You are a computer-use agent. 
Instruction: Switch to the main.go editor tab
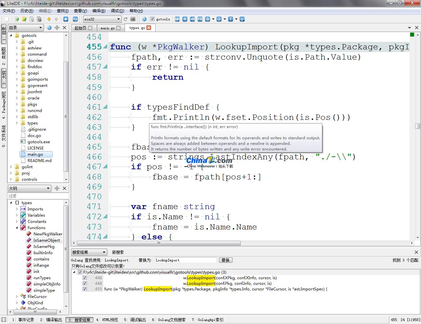[108, 28]
